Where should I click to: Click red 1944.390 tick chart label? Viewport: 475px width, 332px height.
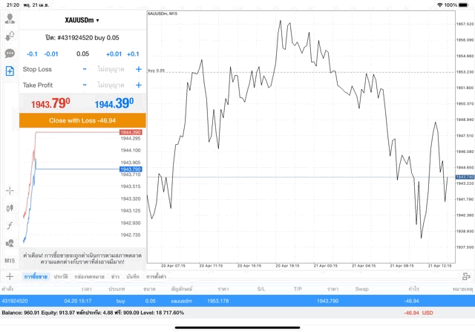click(x=131, y=132)
